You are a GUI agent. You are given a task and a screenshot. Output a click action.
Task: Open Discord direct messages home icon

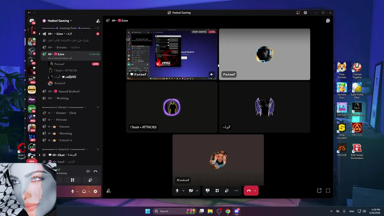pos(32,21)
